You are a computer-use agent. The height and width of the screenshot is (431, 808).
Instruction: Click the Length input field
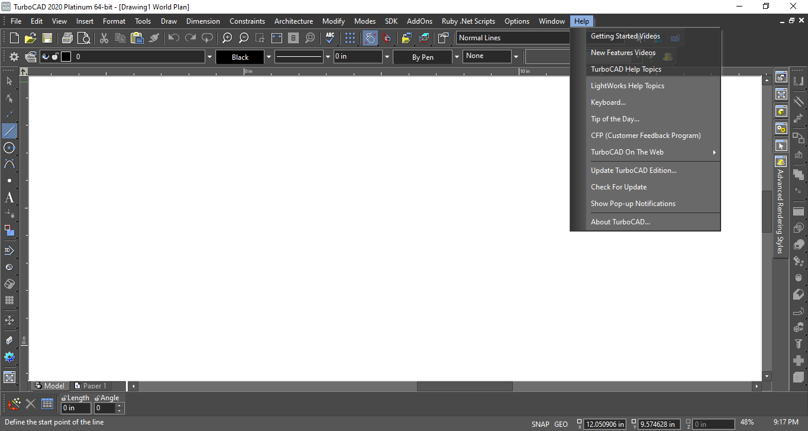[76, 408]
